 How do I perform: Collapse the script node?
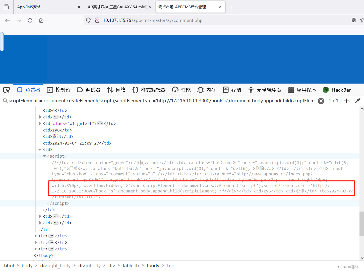pos(44,156)
